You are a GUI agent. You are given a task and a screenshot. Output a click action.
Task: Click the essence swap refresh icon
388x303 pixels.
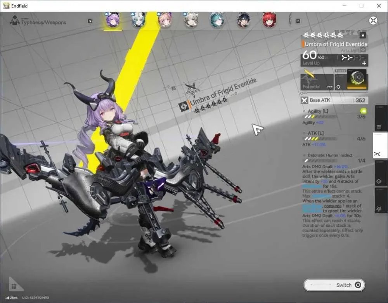click(x=338, y=87)
